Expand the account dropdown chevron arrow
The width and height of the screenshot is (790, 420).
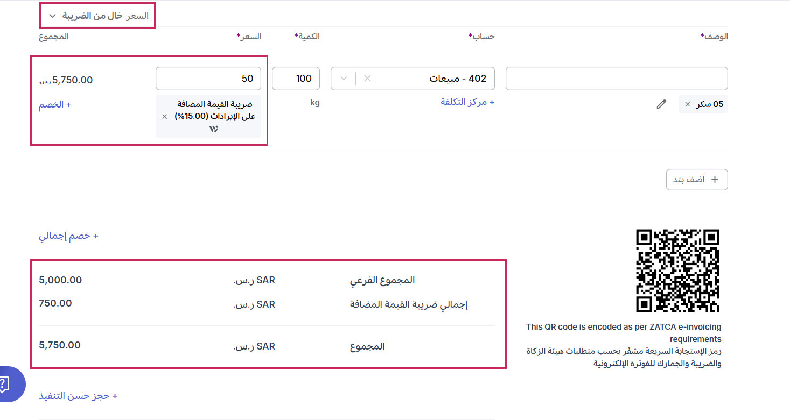pyautogui.click(x=344, y=79)
